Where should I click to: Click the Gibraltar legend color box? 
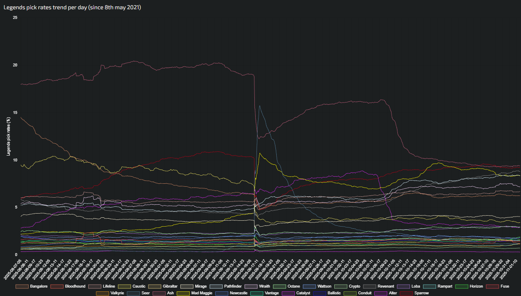(x=155, y=286)
